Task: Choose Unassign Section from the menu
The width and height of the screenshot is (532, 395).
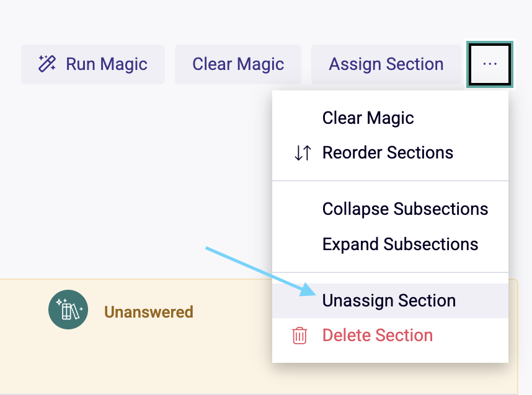Action: (390, 301)
